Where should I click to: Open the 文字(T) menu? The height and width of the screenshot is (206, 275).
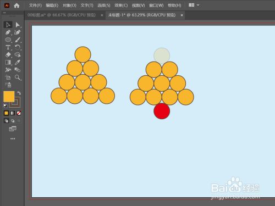tap(87, 5)
